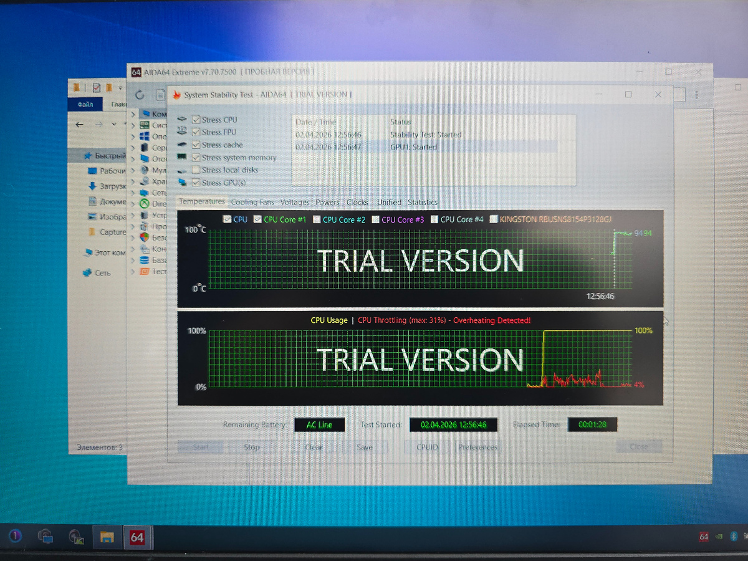Select Capture folder in File Explorer sidebar

(x=107, y=233)
